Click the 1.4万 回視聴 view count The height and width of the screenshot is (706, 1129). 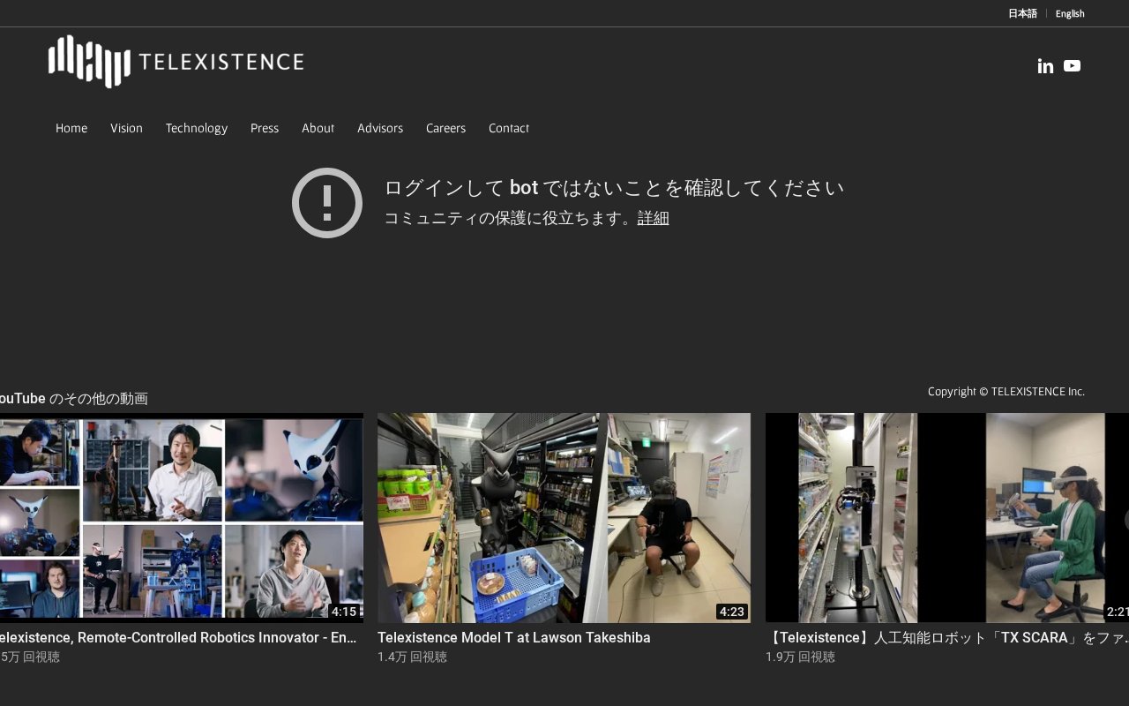(412, 657)
